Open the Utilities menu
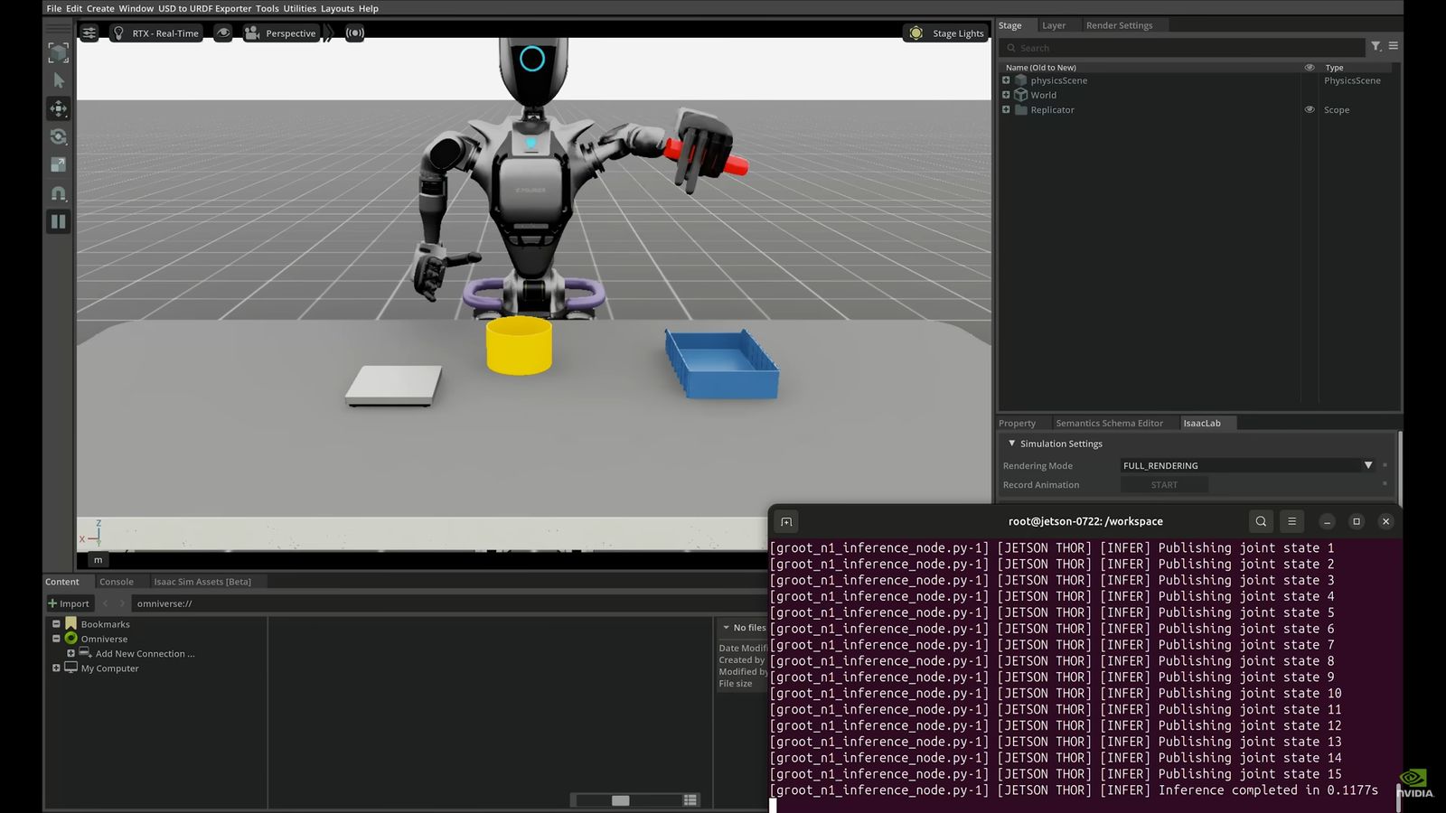Viewport: 1446px width, 813px height. point(299,8)
